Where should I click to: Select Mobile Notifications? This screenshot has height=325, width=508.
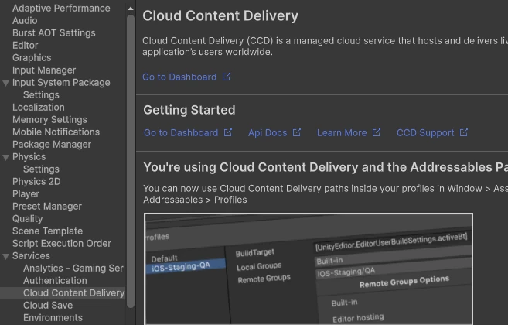pyautogui.click(x=56, y=132)
